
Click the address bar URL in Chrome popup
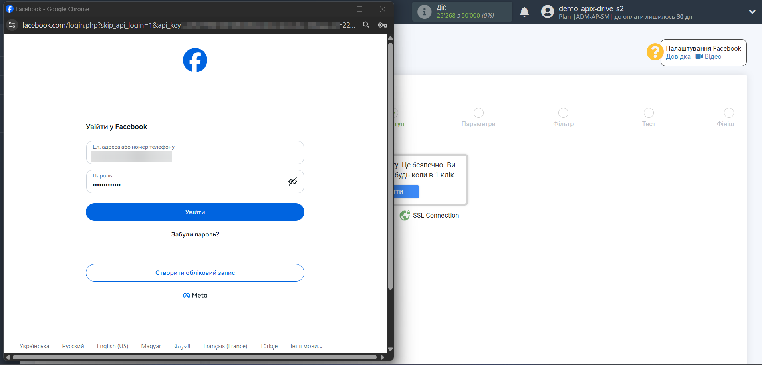click(188, 25)
